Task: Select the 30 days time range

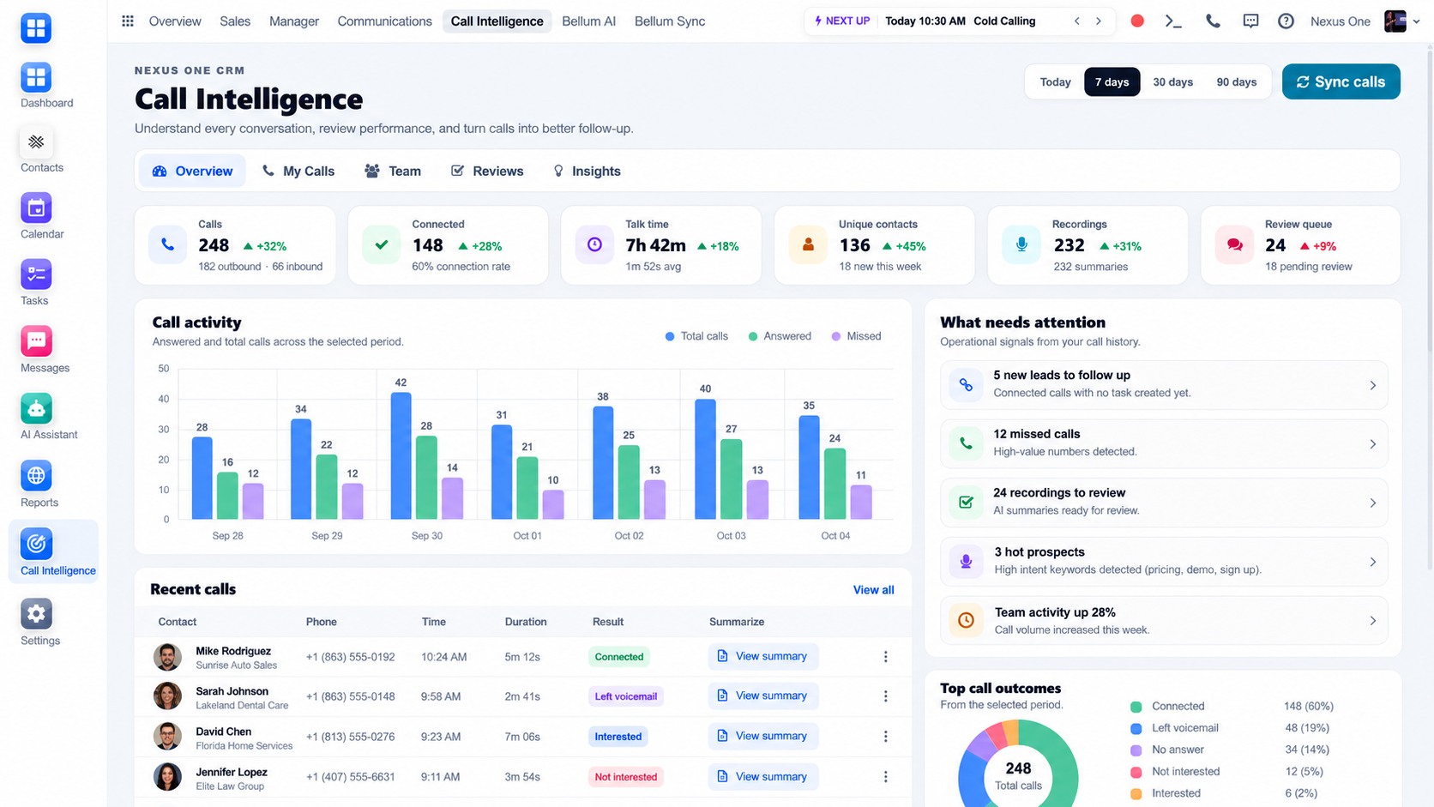Action: tap(1172, 82)
